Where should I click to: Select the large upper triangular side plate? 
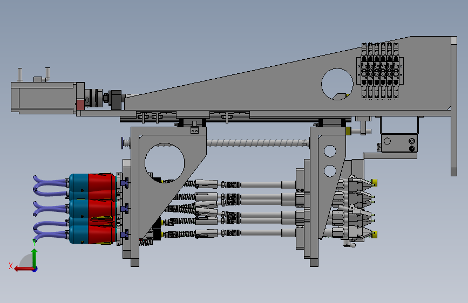pos(288,74)
